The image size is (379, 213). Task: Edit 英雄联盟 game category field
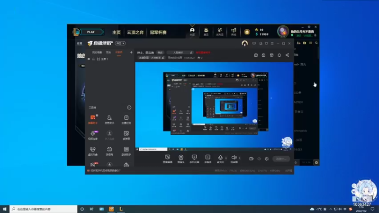click(x=151, y=58)
